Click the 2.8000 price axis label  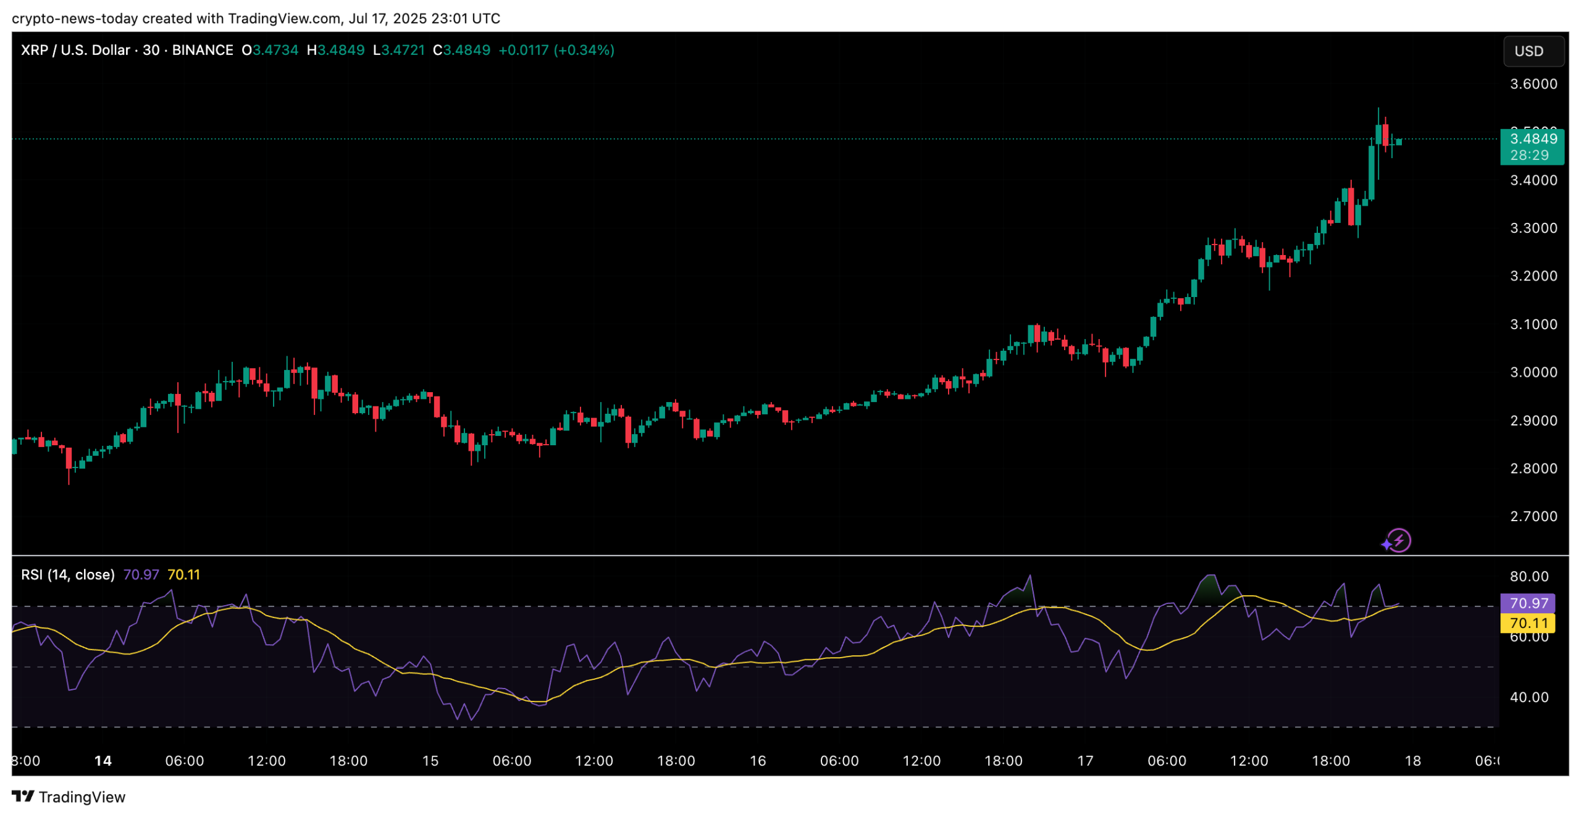(x=1533, y=468)
